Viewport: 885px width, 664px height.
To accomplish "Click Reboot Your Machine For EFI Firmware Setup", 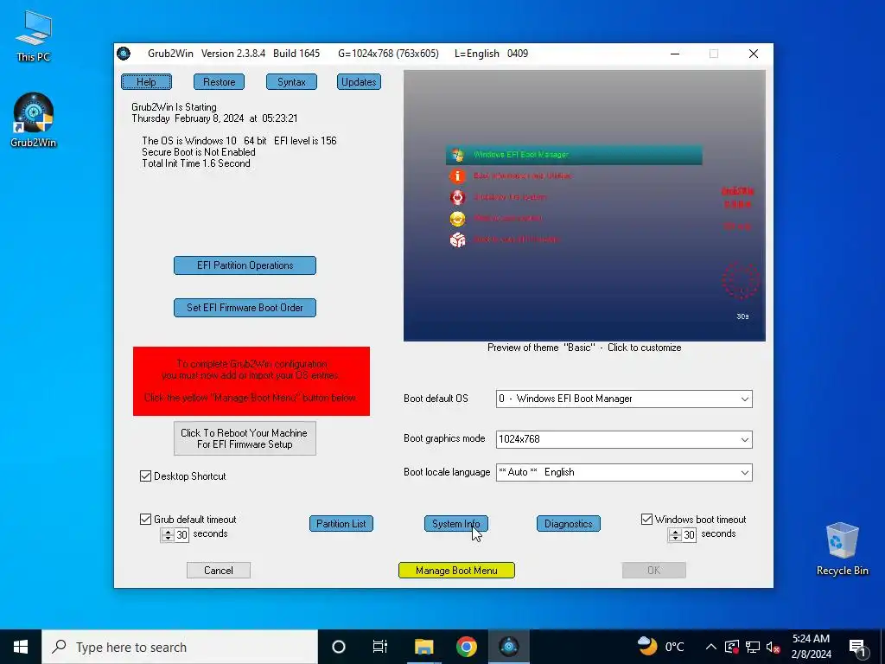I will point(245,438).
